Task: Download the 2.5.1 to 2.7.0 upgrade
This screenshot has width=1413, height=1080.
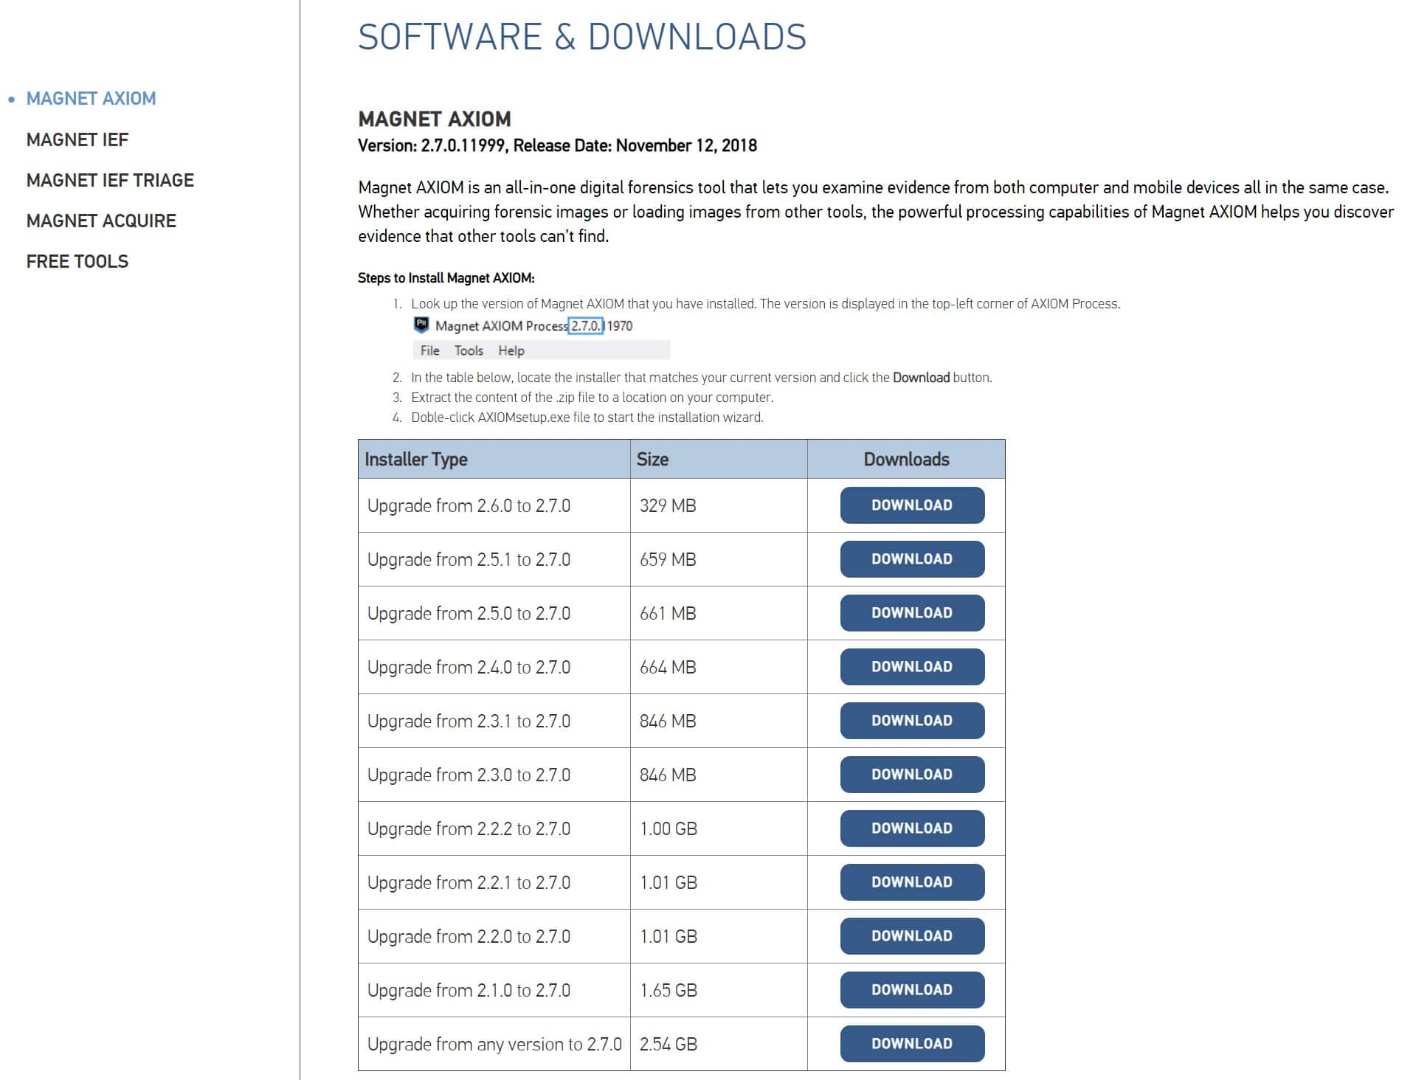Action: (x=912, y=558)
